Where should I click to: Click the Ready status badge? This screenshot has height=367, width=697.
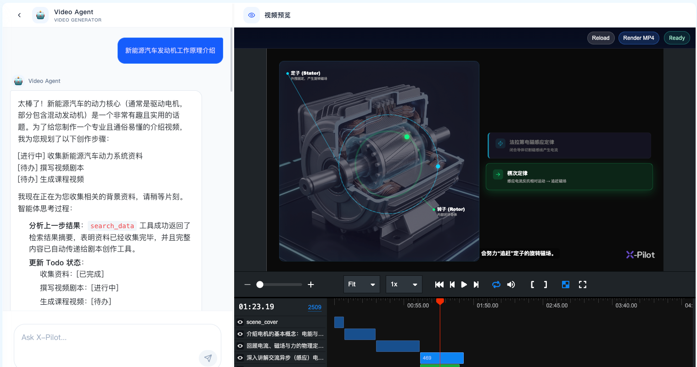[677, 38]
